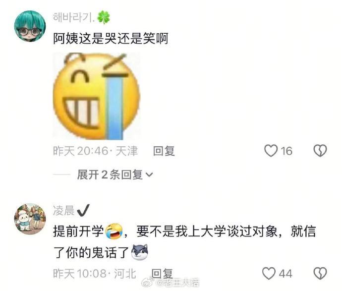
Task: Like 凌晨's comment via heart icon
Action: 269,273
